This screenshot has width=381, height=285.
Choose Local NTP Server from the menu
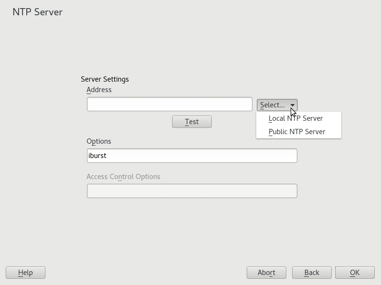[295, 118]
